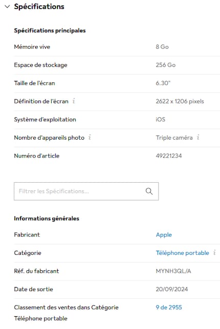The width and height of the screenshot is (220, 329).
Task: Click the Spécifications principales heading
Action: coord(50,31)
